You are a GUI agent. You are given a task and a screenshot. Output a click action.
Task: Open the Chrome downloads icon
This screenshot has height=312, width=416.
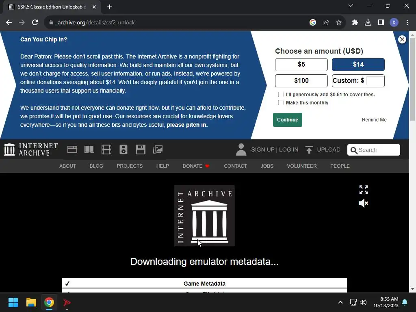coord(368,23)
